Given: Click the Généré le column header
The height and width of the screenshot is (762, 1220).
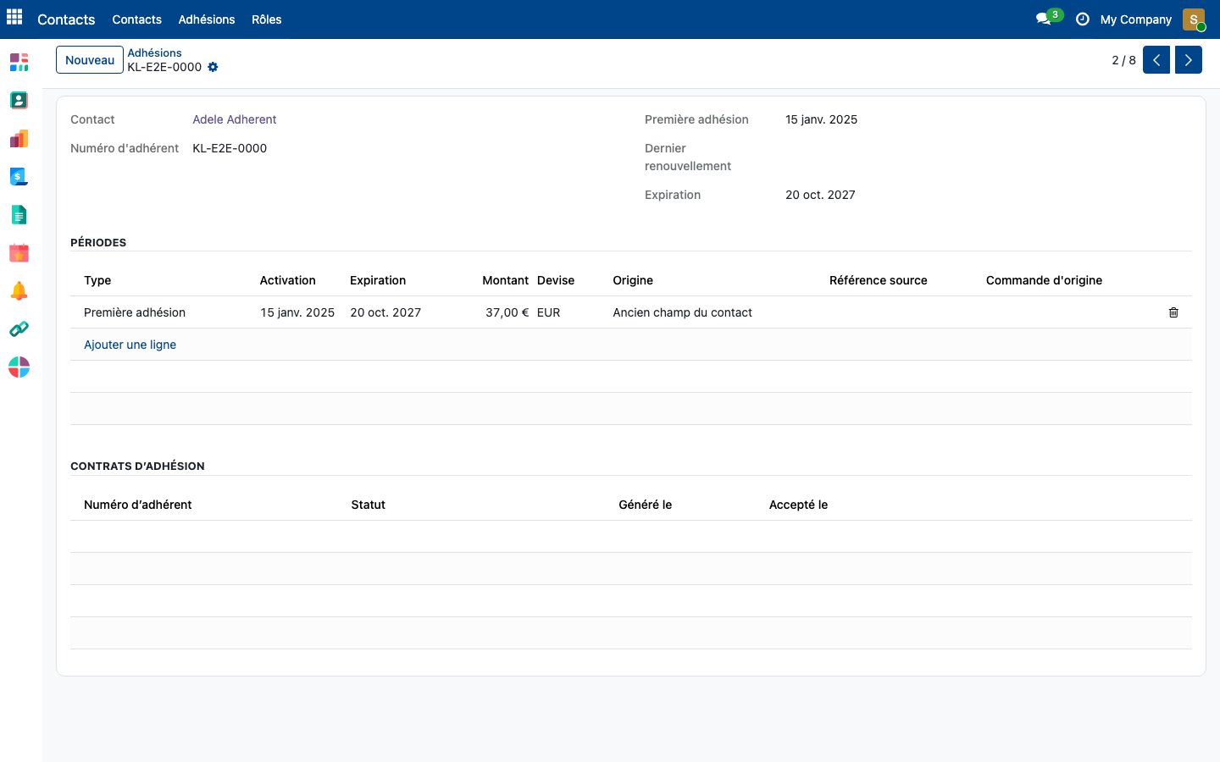Looking at the screenshot, I should click(x=645, y=505).
